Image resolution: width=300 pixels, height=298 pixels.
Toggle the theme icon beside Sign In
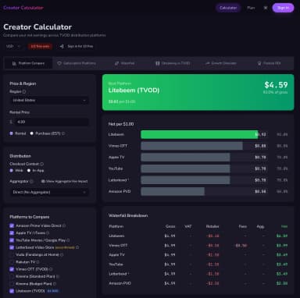[x=266, y=8]
